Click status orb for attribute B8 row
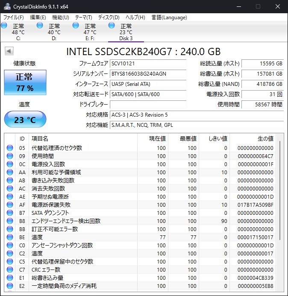Viewport: 288px width, 296px height. (10, 221)
